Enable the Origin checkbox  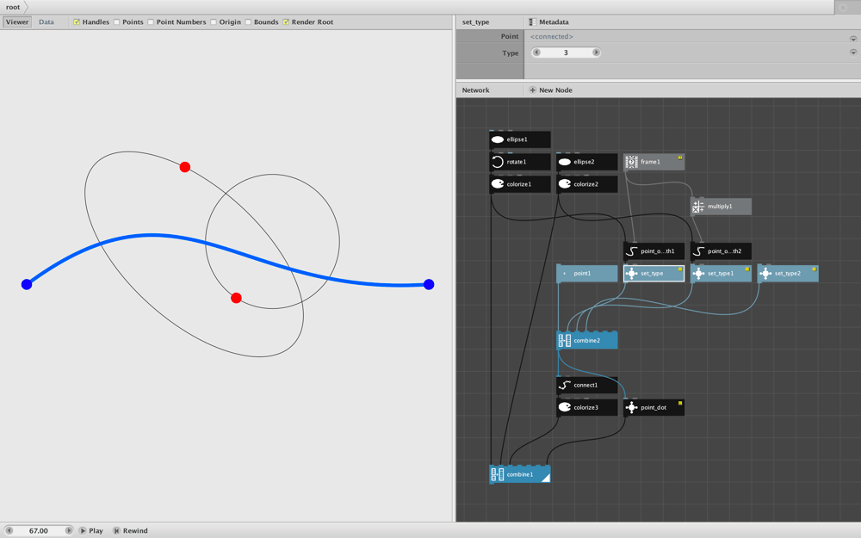[213, 22]
